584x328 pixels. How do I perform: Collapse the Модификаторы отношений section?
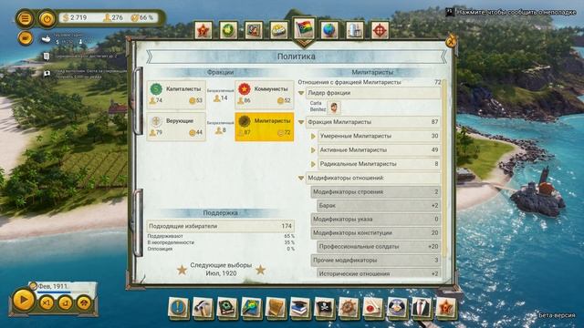(x=301, y=179)
